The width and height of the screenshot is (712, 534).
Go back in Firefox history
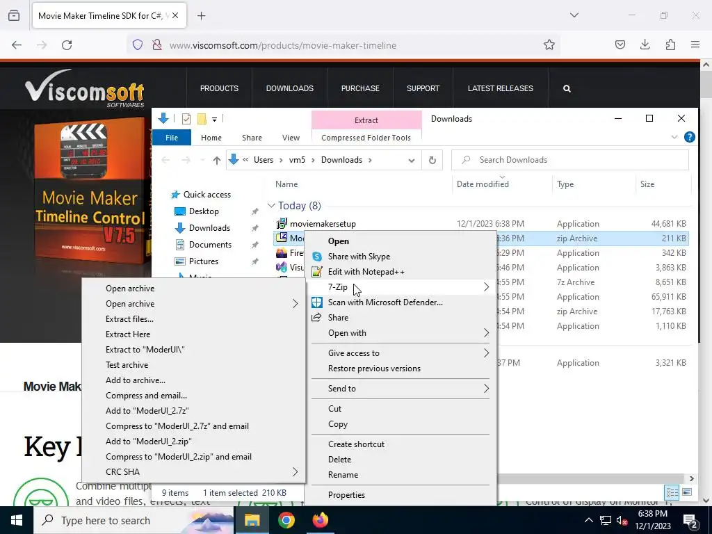click(x=17, y=44)
